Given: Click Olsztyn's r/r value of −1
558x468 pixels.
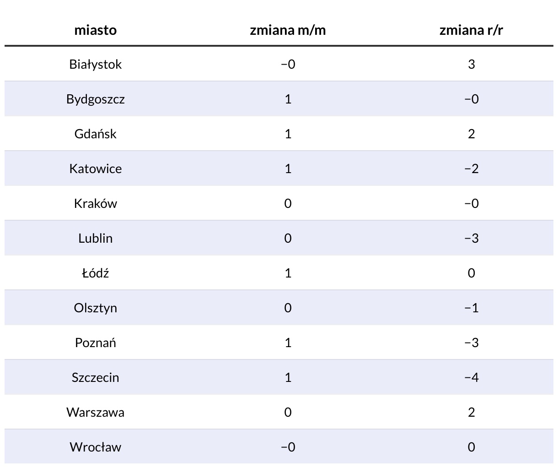Looking at the screenshot, I should click(471, 308).
